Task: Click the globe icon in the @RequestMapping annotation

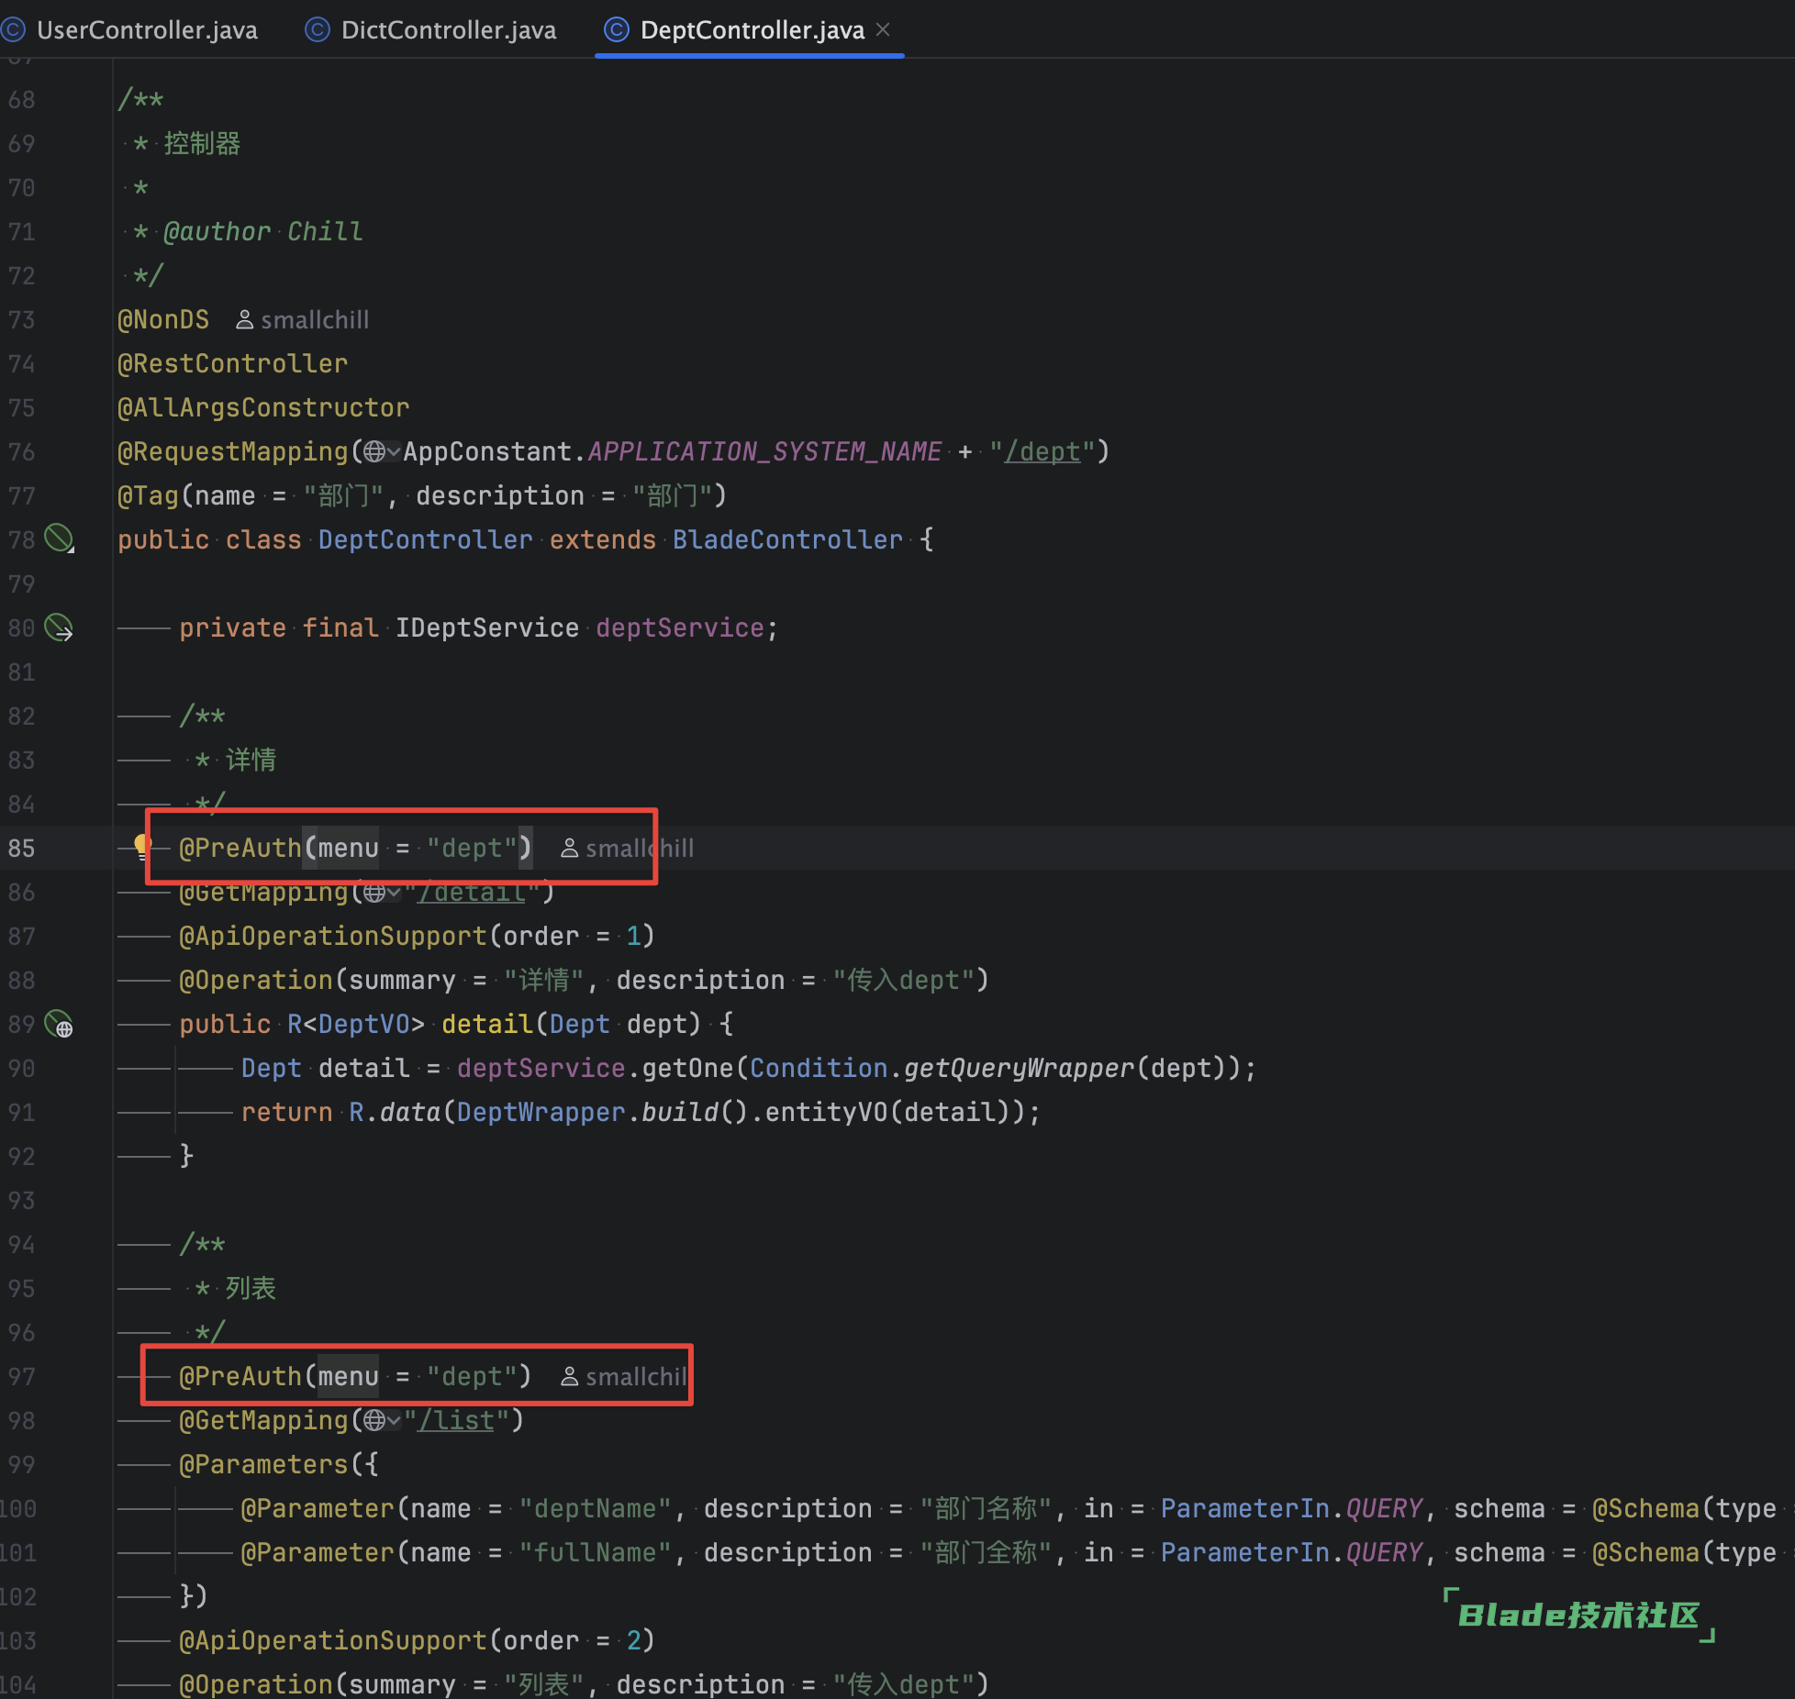Action: 374,451
